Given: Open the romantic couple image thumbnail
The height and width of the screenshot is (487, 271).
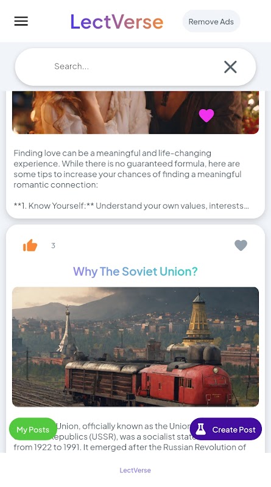Looking at the screenshot, I should click(135, 113).
